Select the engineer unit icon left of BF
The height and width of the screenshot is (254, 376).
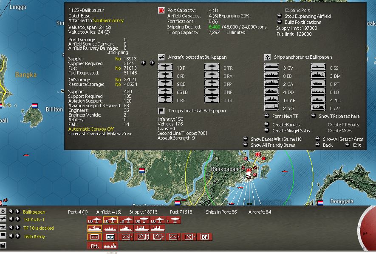[189, 237]
